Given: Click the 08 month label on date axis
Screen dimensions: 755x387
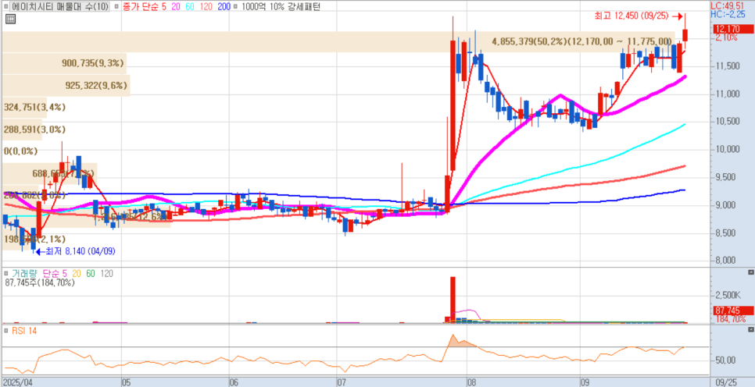Looking at the screenshot, I should click(x=471, y=382).
